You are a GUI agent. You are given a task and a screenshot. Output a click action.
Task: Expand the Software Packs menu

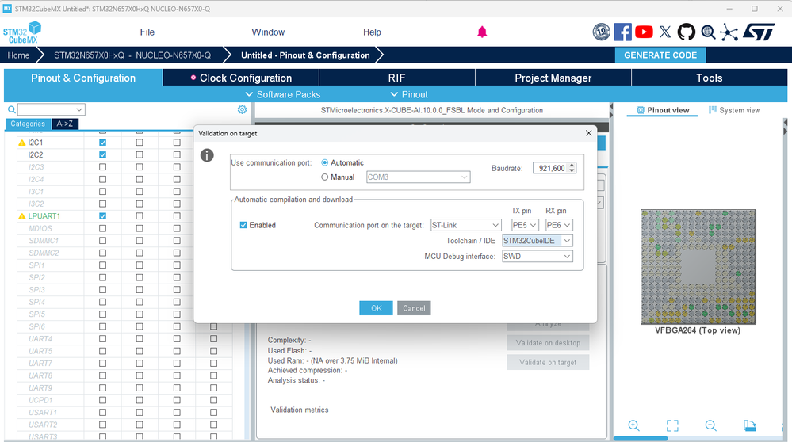click(282, 94)
